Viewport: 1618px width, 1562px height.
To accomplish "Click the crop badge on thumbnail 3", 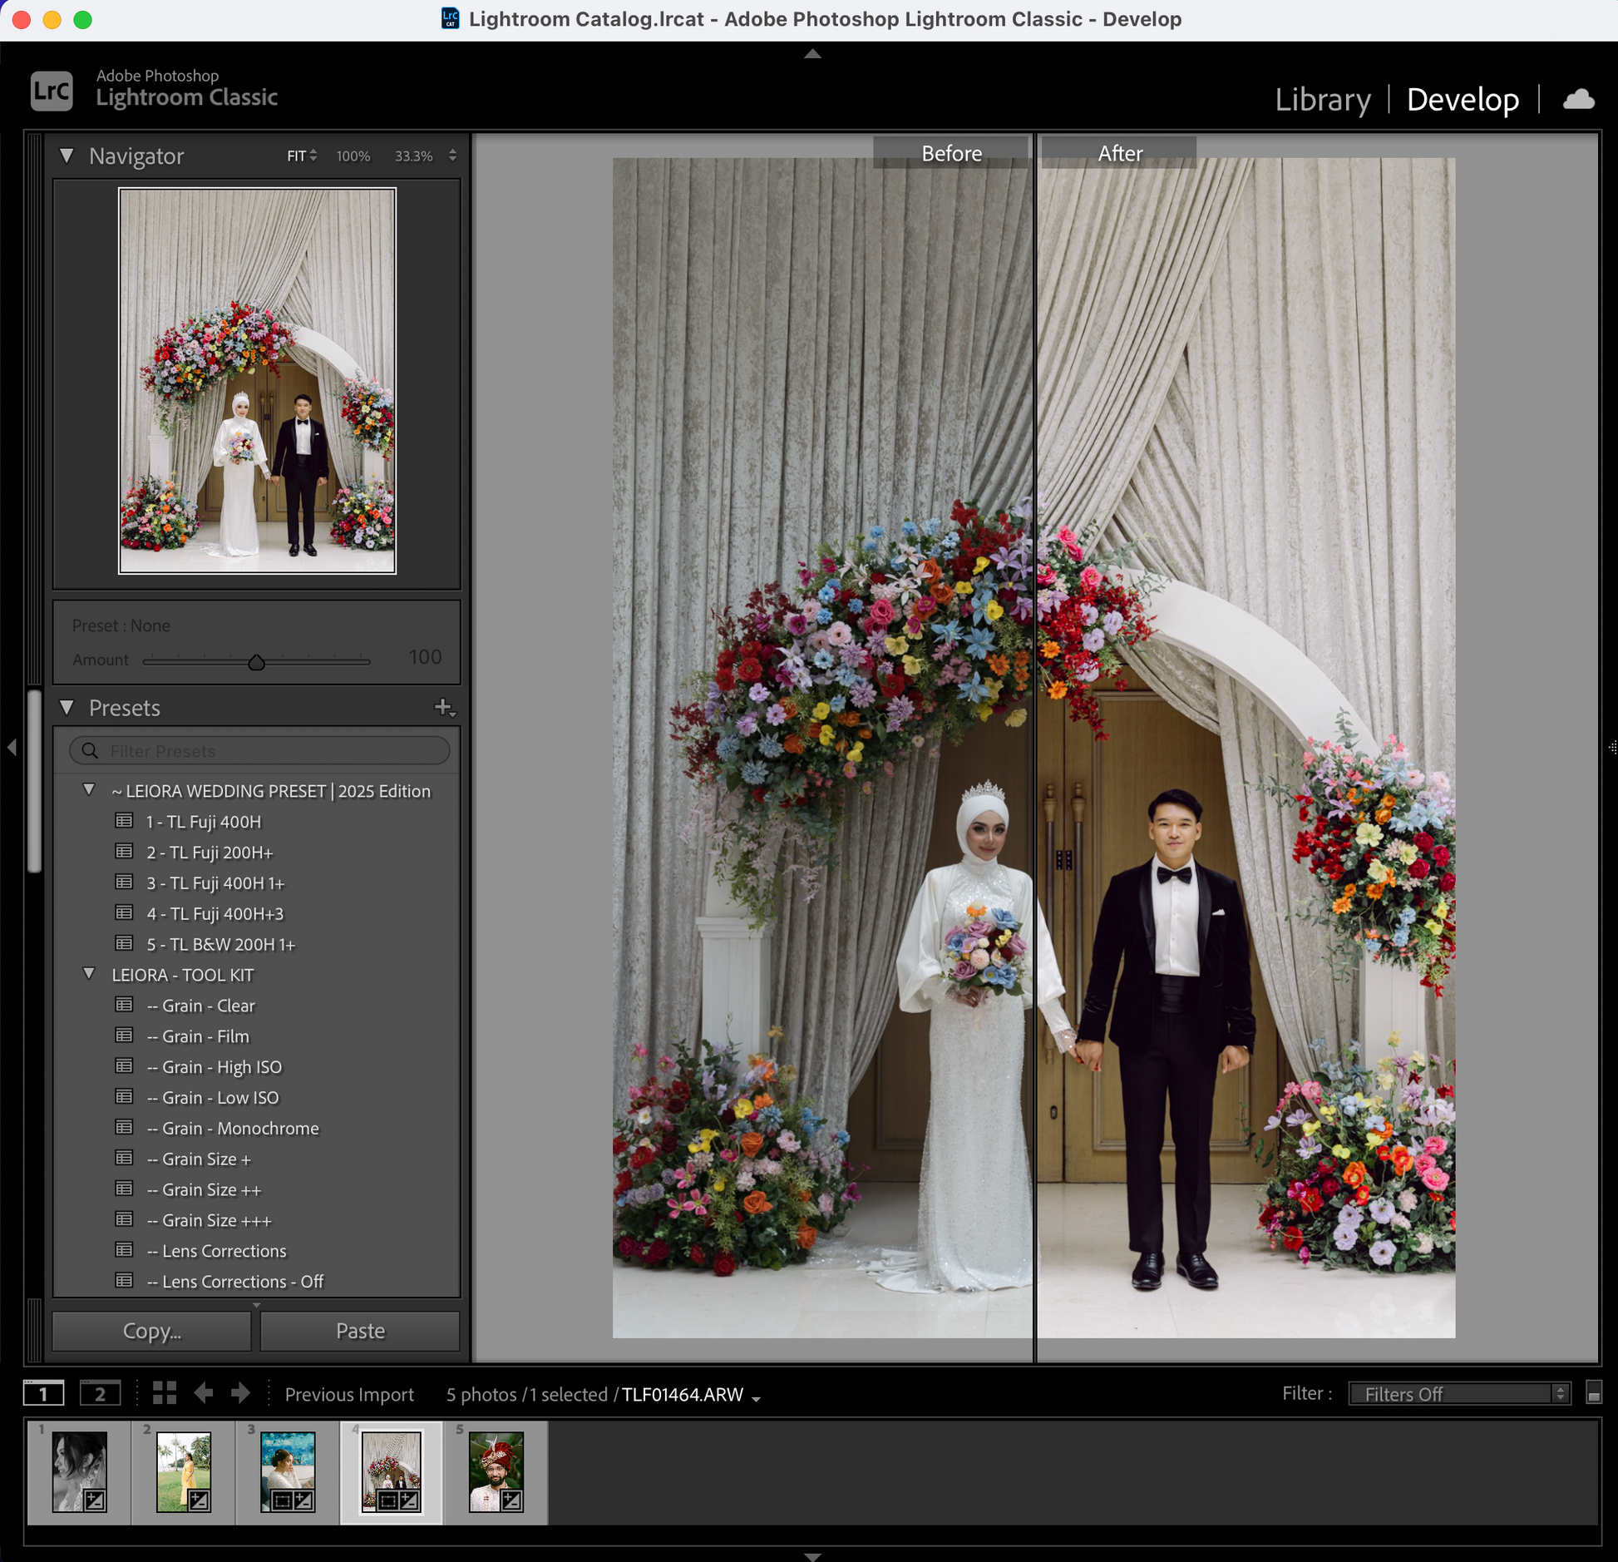I will point(283,1500).
